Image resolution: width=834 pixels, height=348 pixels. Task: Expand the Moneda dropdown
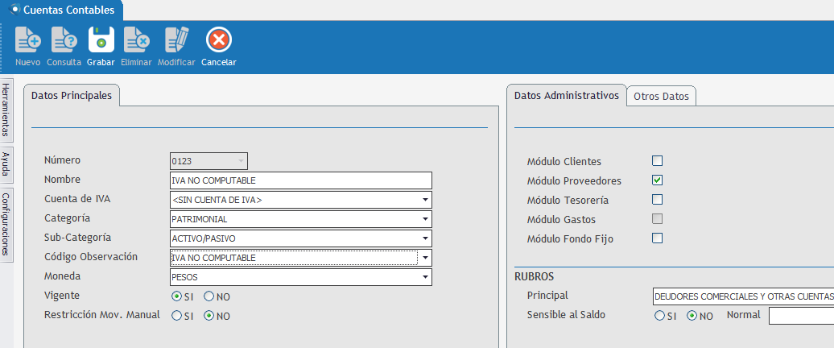point(424,277)
